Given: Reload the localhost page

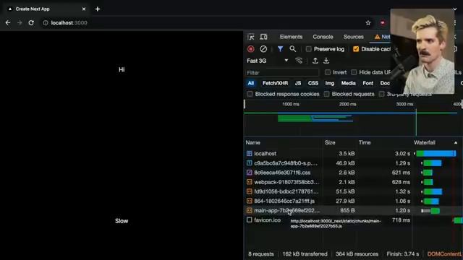Looking at the screenshot, I should click(x=31, y=22).
